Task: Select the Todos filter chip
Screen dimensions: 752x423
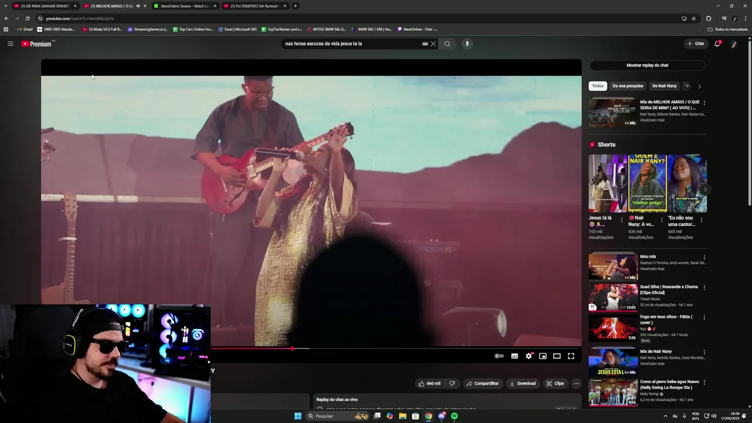Action: pyautogui.click(x=597, y=86)
